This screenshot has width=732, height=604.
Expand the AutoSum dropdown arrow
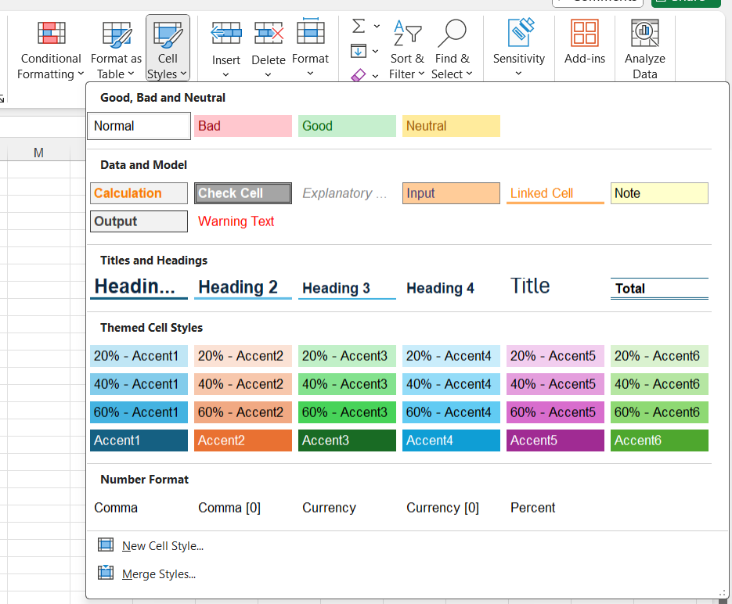click(377, 26)
